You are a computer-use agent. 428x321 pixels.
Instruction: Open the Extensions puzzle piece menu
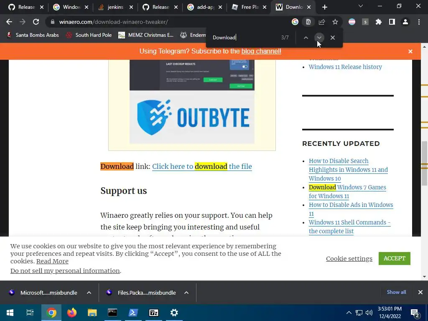(x=379, y=22)
